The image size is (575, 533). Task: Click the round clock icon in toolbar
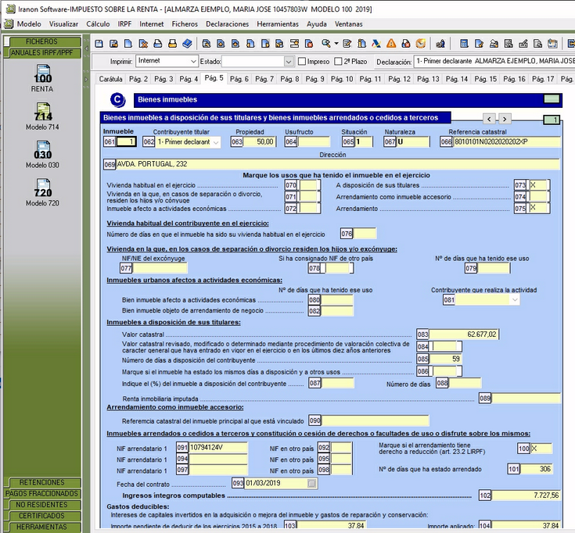(x=421, y=44)
